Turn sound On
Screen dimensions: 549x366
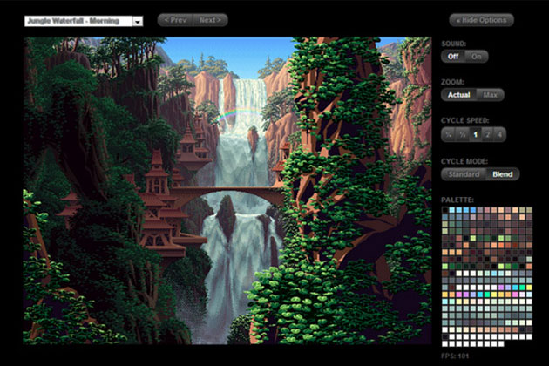click(x=476, y=57)
